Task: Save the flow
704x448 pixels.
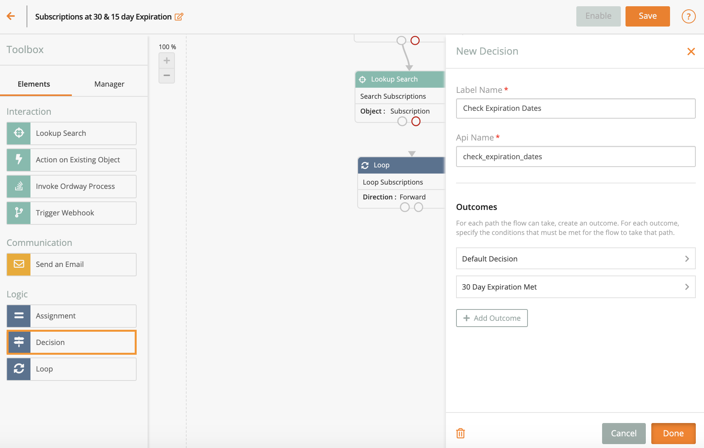Action: click(647, 16)
